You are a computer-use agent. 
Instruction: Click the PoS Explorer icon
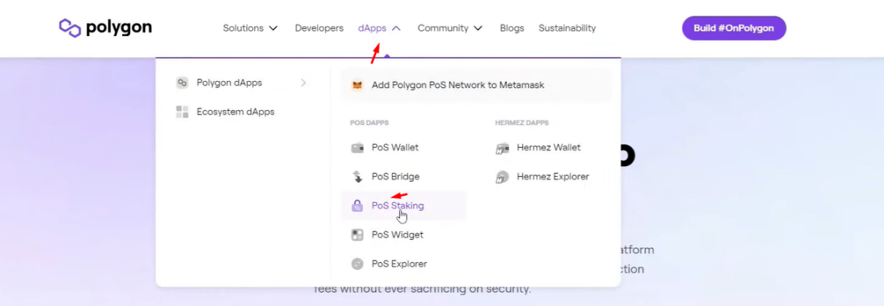tap(357, 264)
